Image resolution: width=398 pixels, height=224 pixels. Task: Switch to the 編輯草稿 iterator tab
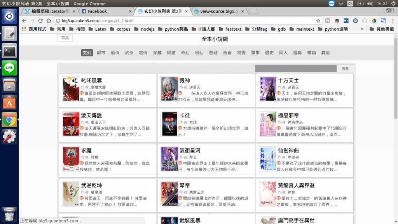tap(49, 11)
